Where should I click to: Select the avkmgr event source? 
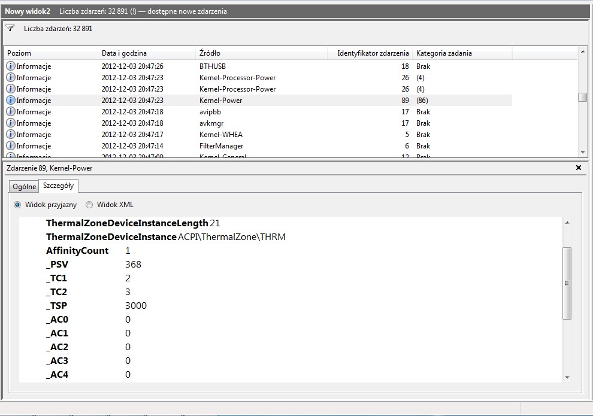[211, 123]
